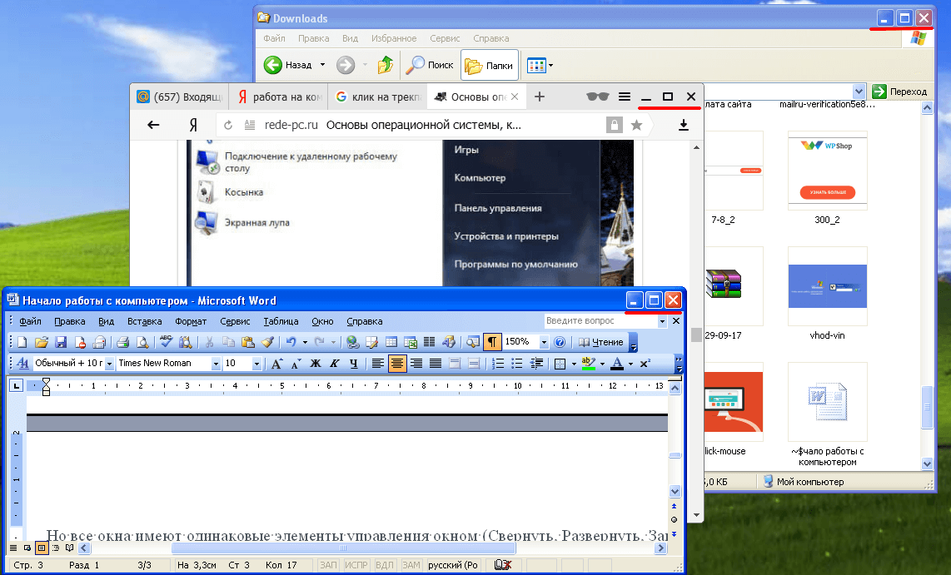
Task: Click the Чтение reading mode button
Action: [x=601, y=342]
